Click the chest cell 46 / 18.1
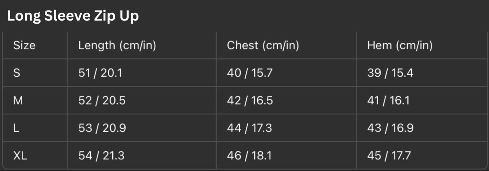This screenshot has height=171, width=489. (249, 156)
